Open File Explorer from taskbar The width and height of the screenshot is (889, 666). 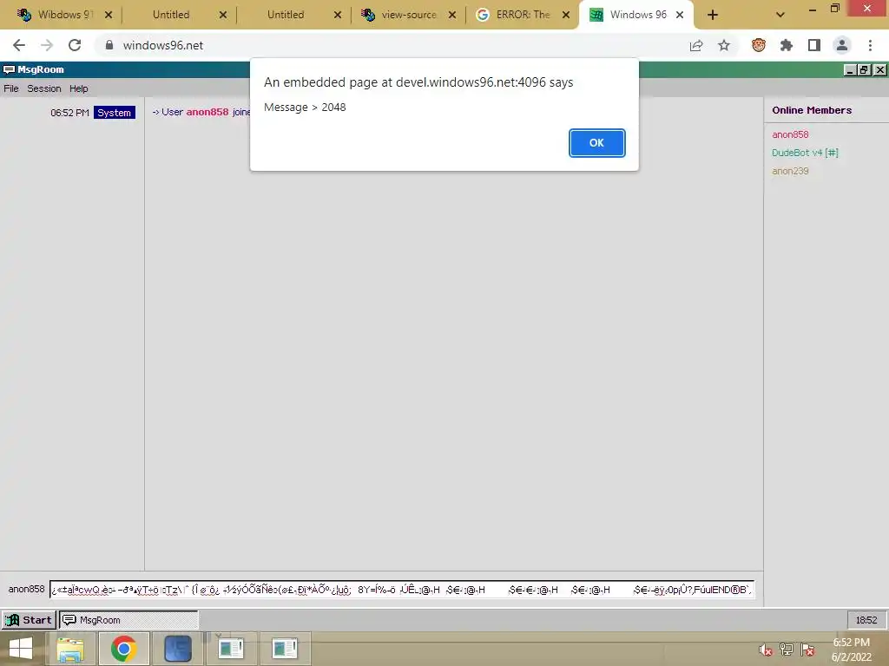[69, 649]
